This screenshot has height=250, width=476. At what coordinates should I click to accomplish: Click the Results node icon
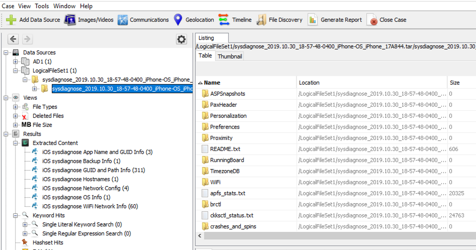[x=16, y=134]
